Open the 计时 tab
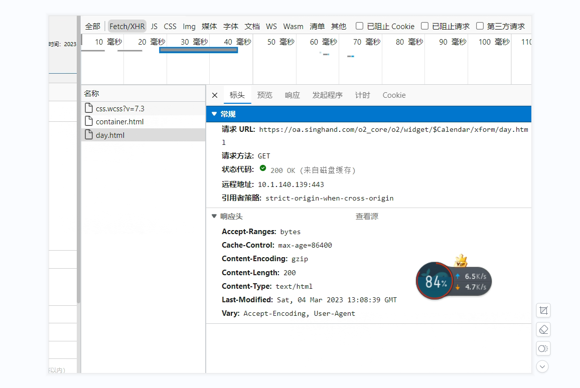 coord(362,95)
